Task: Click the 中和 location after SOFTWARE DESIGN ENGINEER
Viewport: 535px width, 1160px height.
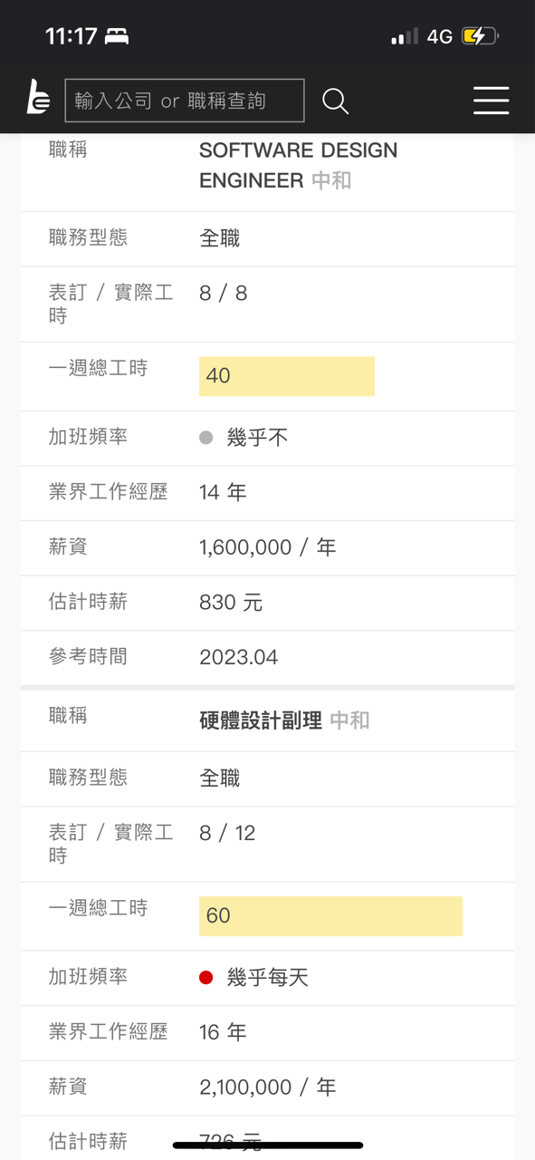Action: click(x=331, y=180)
